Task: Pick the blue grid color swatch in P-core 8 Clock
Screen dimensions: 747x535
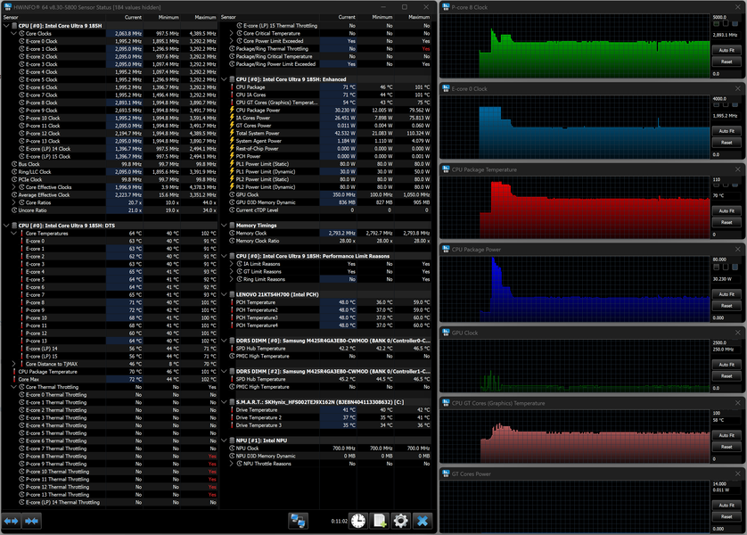Action: point(735,23)
